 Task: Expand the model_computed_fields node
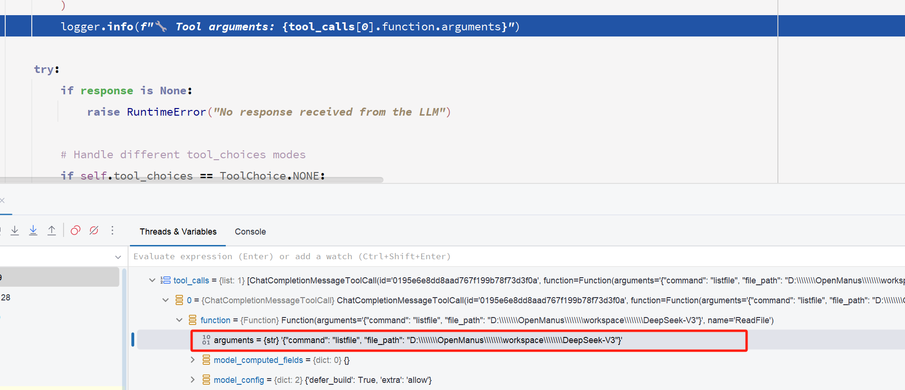[193, 360]
